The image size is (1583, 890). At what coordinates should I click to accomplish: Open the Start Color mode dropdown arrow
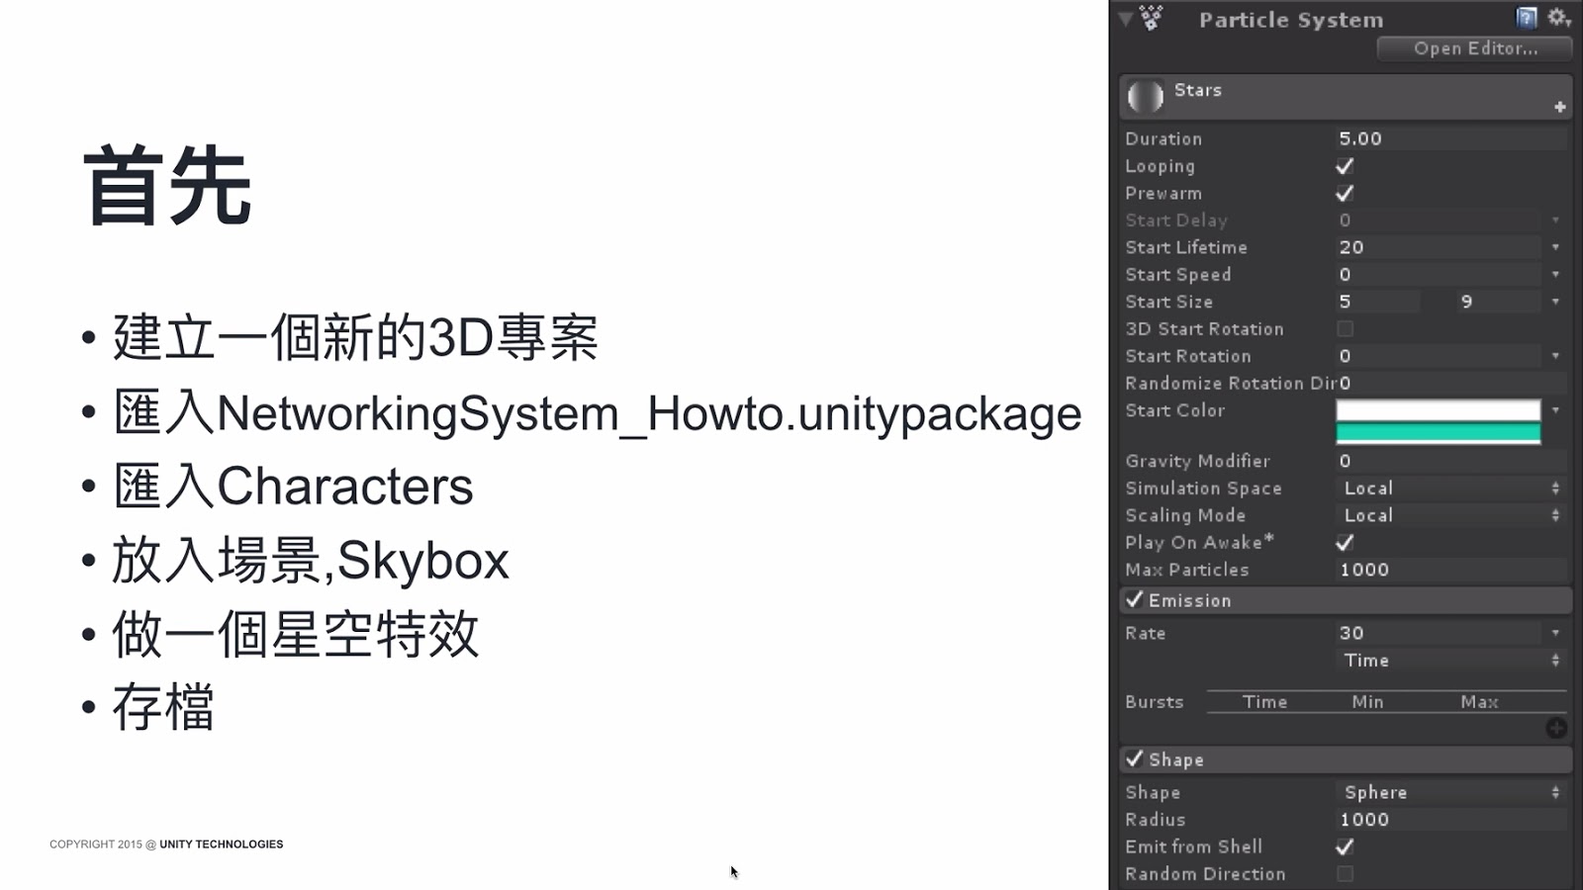coord(1555,410)
